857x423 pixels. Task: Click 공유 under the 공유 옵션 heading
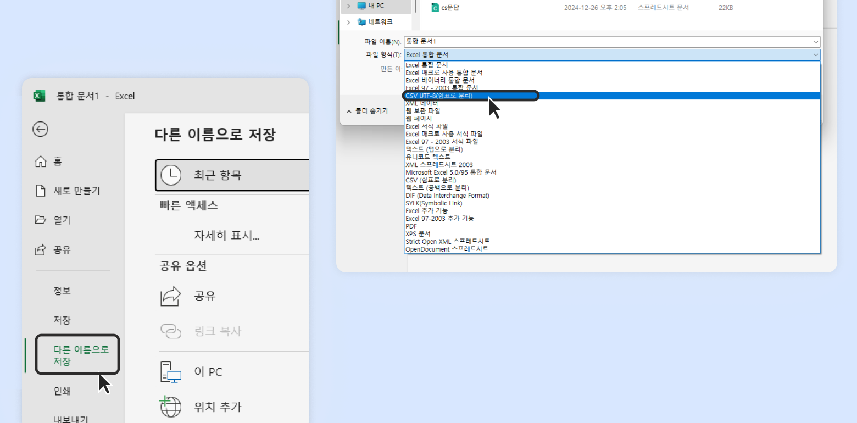coord(188,297)
